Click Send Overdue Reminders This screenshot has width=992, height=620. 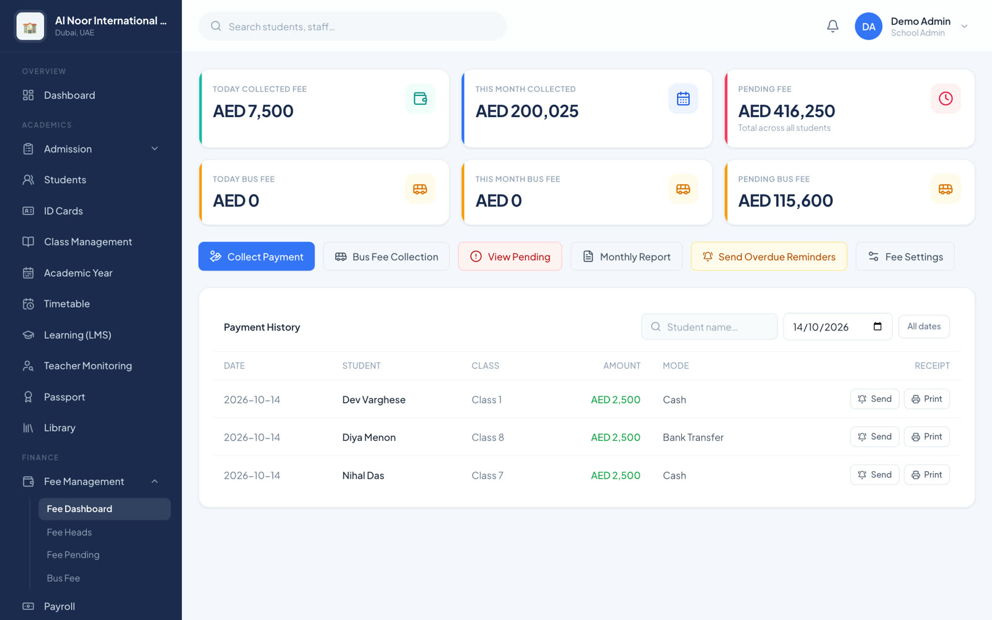[769, 257]
